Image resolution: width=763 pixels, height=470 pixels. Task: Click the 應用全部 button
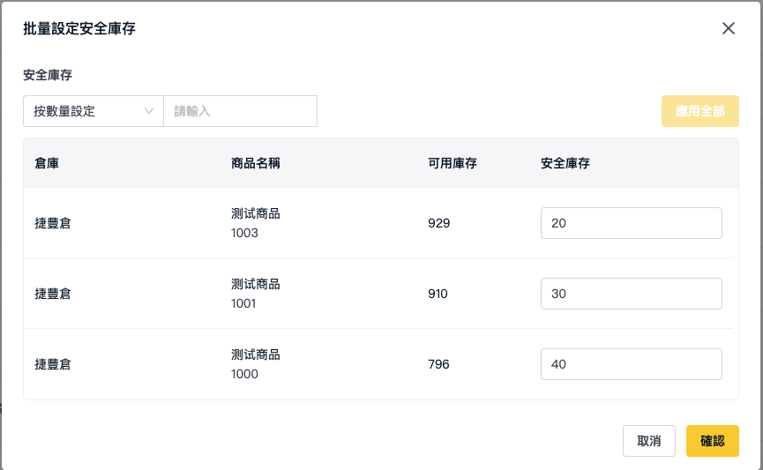click(x=699, y=111)
